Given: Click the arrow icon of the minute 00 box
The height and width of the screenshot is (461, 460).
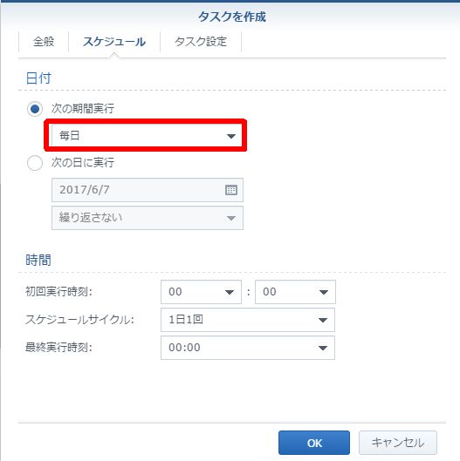Looking at the screenshot, I should click(x=324, y=292).
